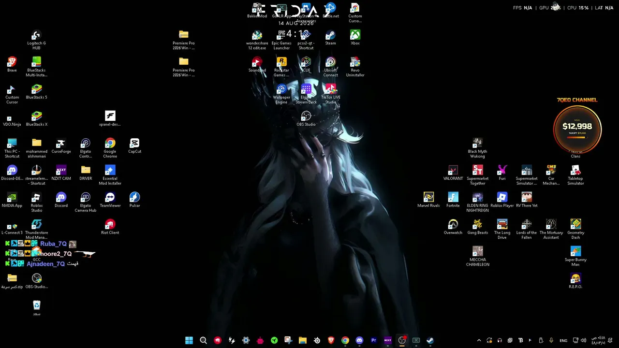Viewport: 619px width, 348px height.
Task: Select the Marvel Rivals icon
Action: (x=428, y=200)
